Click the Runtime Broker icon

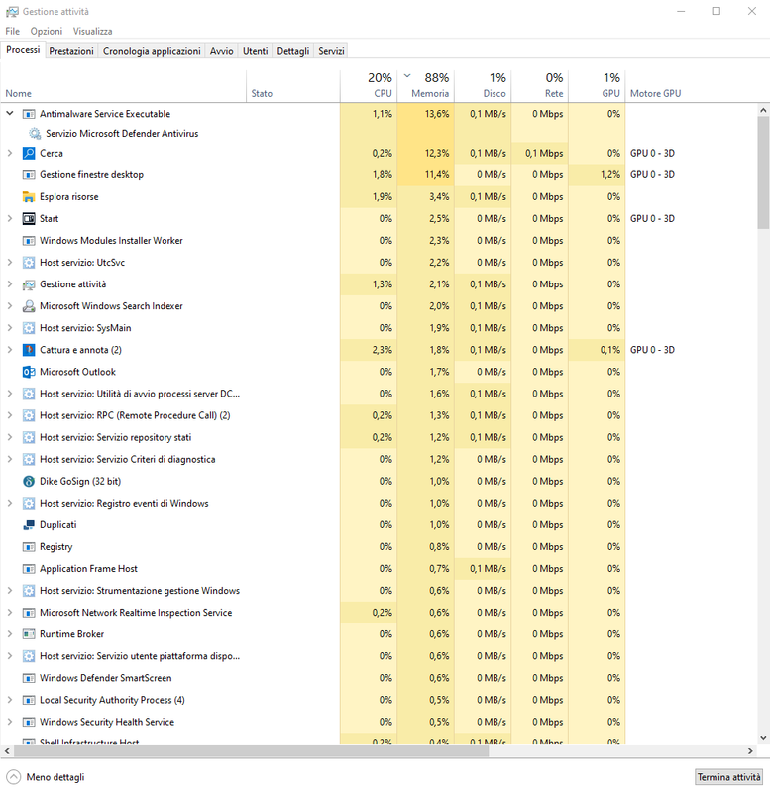[29, 634]
